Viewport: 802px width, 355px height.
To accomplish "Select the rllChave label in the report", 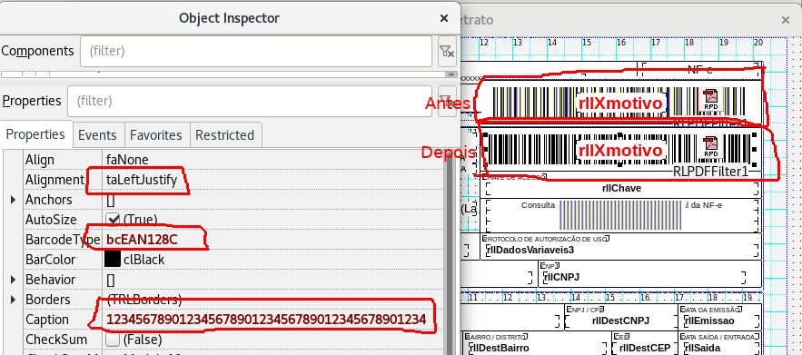I will [621, 188].
